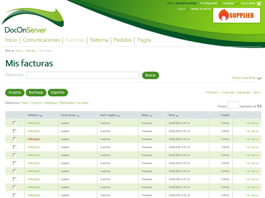Screen dimensions: 265x198
Task: Click Cambiar de dominio
Action: (x=201, y=9)
